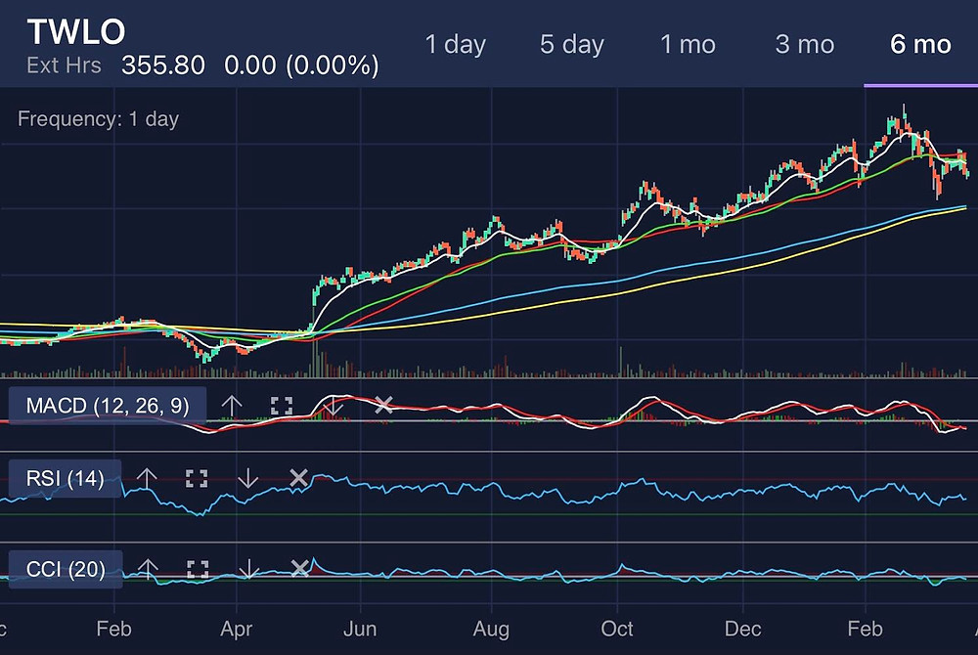Viewport: 978px width, 655px height.
Task: Change the Frequency: 1 day setting
Action: click(x=98, y=118)
